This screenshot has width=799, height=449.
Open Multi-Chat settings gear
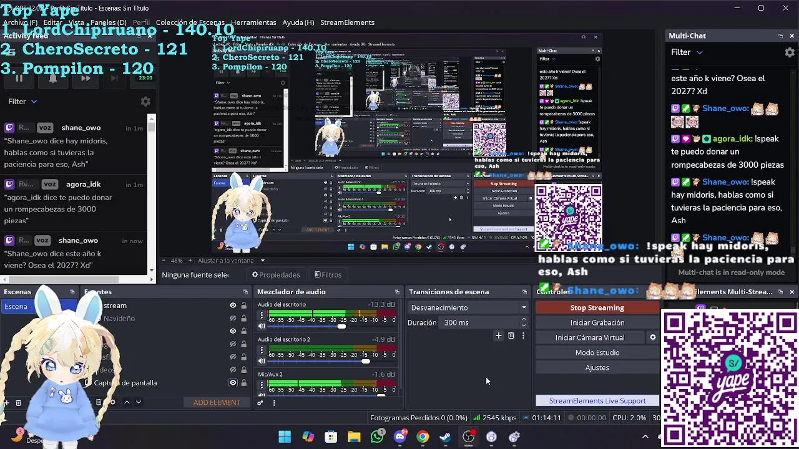790,52
